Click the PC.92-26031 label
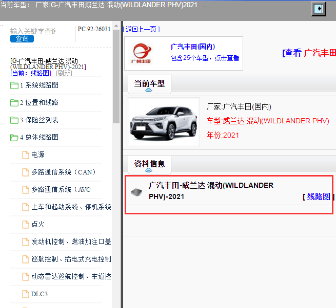Viewport: 336px width, 308px height. tap(94, 29)
